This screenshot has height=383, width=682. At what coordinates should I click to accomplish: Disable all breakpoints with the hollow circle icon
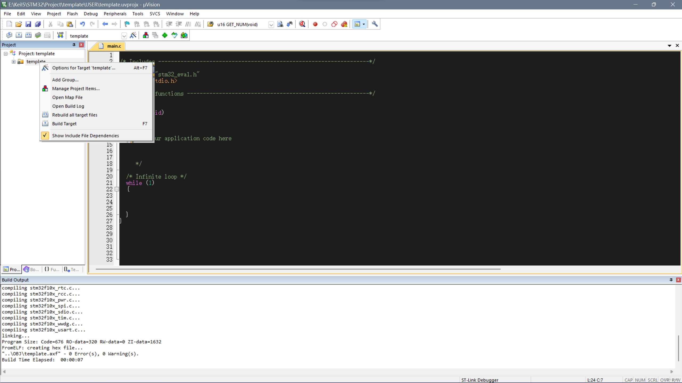point(325,24)
